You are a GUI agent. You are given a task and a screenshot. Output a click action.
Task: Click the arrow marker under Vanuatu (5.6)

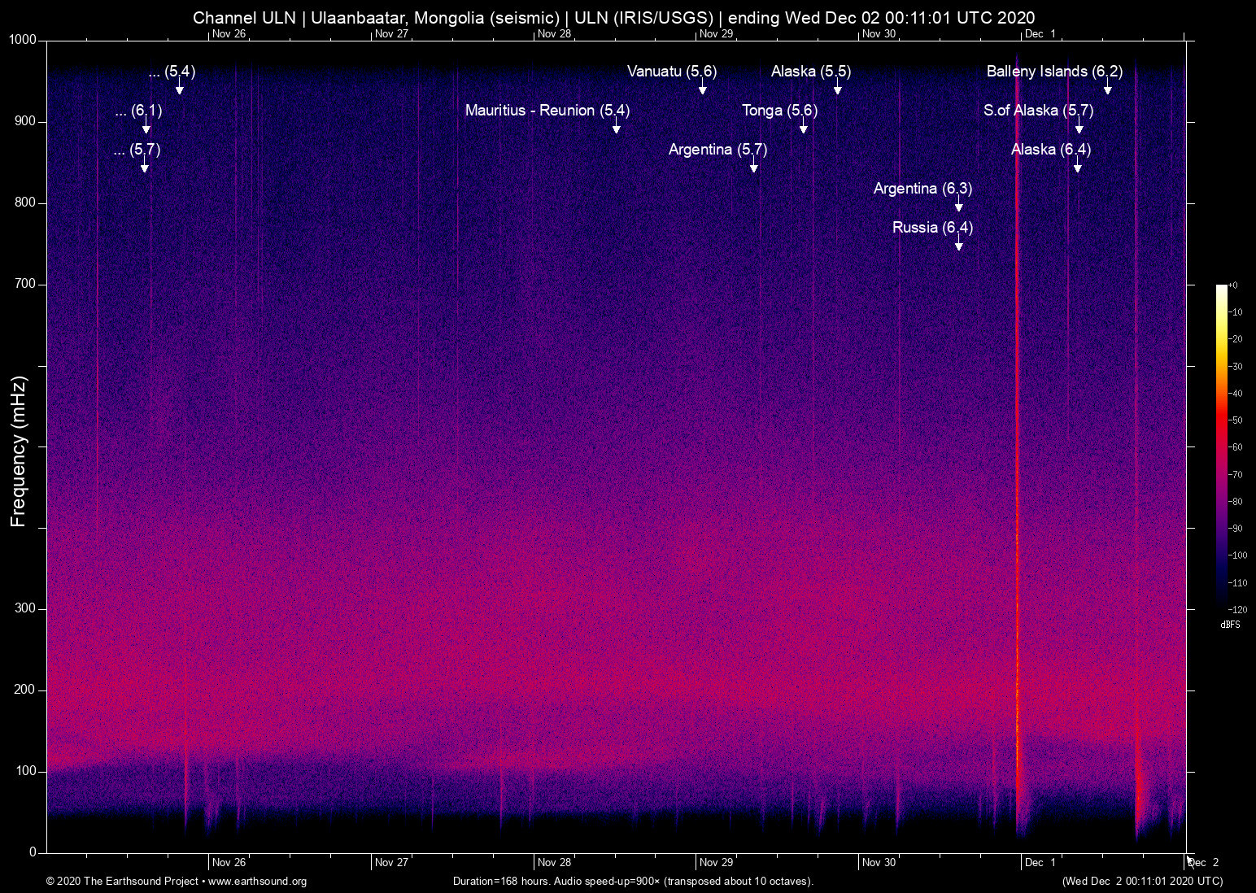pos(703,89)
